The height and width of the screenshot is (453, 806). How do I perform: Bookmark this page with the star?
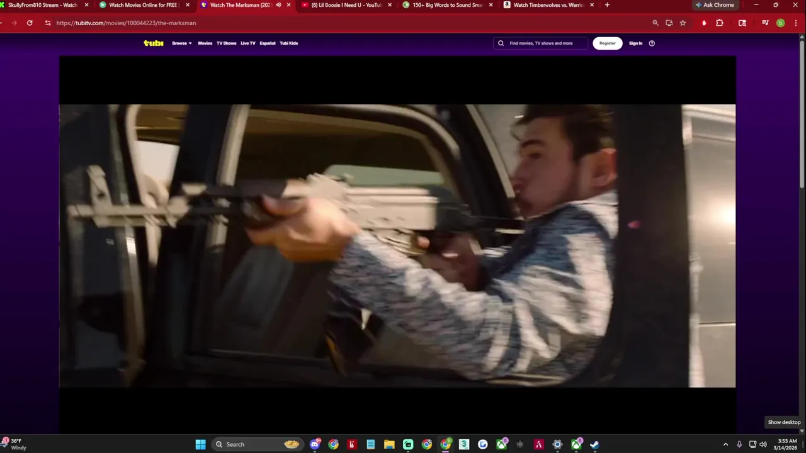[x=683, y=23]
